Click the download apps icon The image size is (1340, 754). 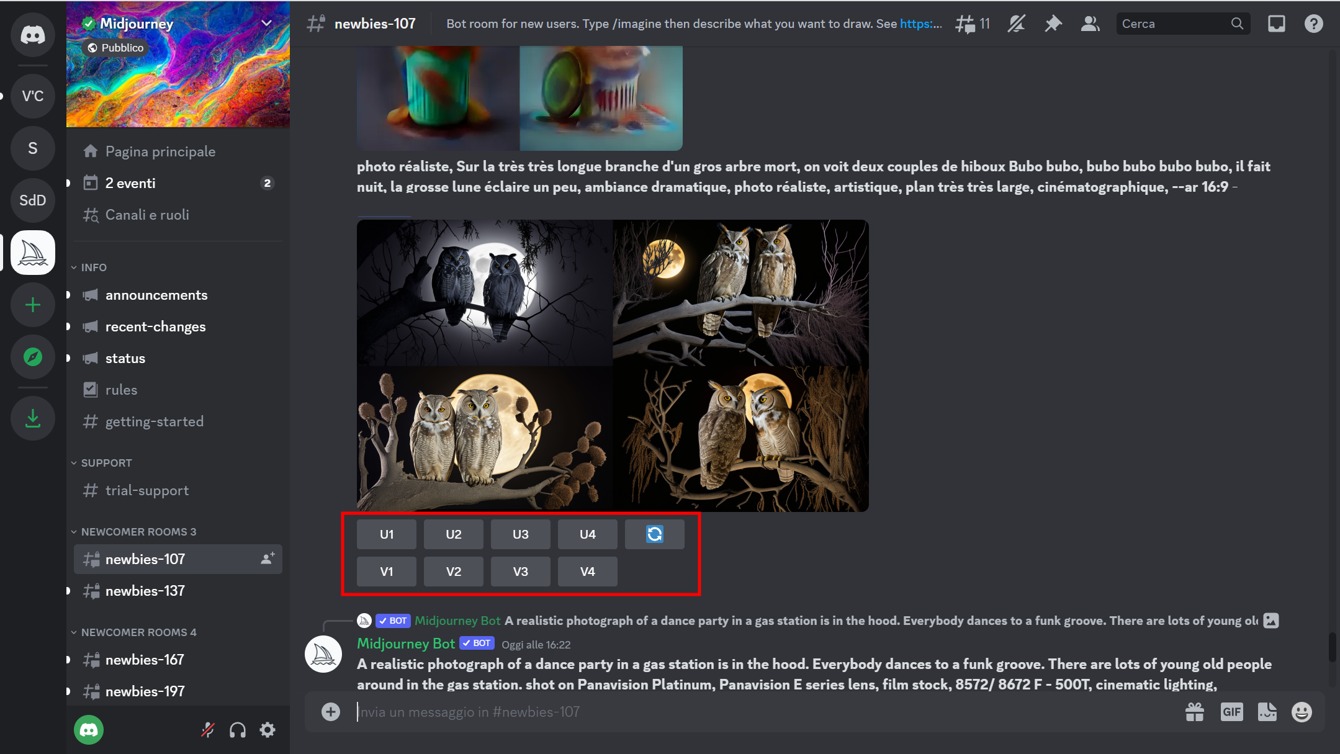(32, 418)
